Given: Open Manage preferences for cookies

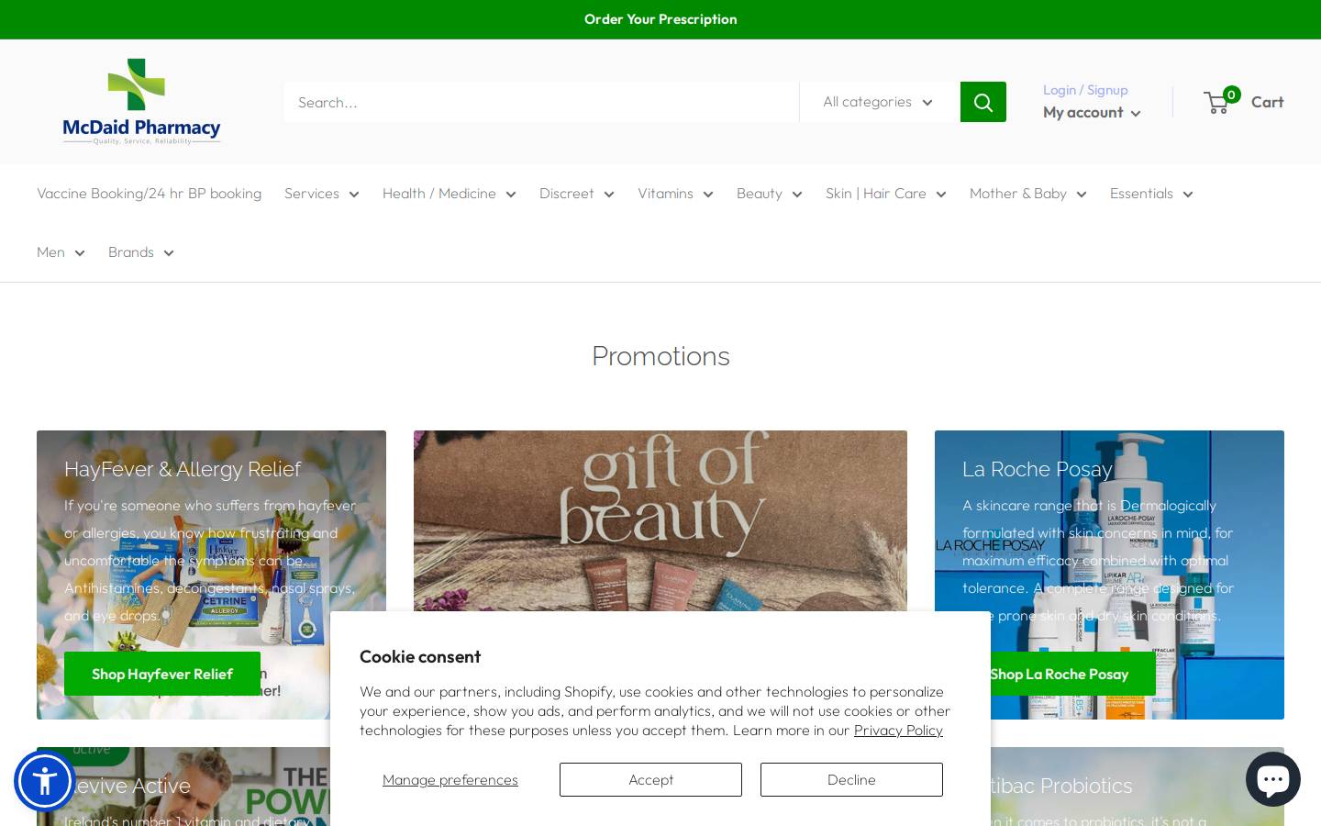Looking at the screenshot, I should coord(450,779).
